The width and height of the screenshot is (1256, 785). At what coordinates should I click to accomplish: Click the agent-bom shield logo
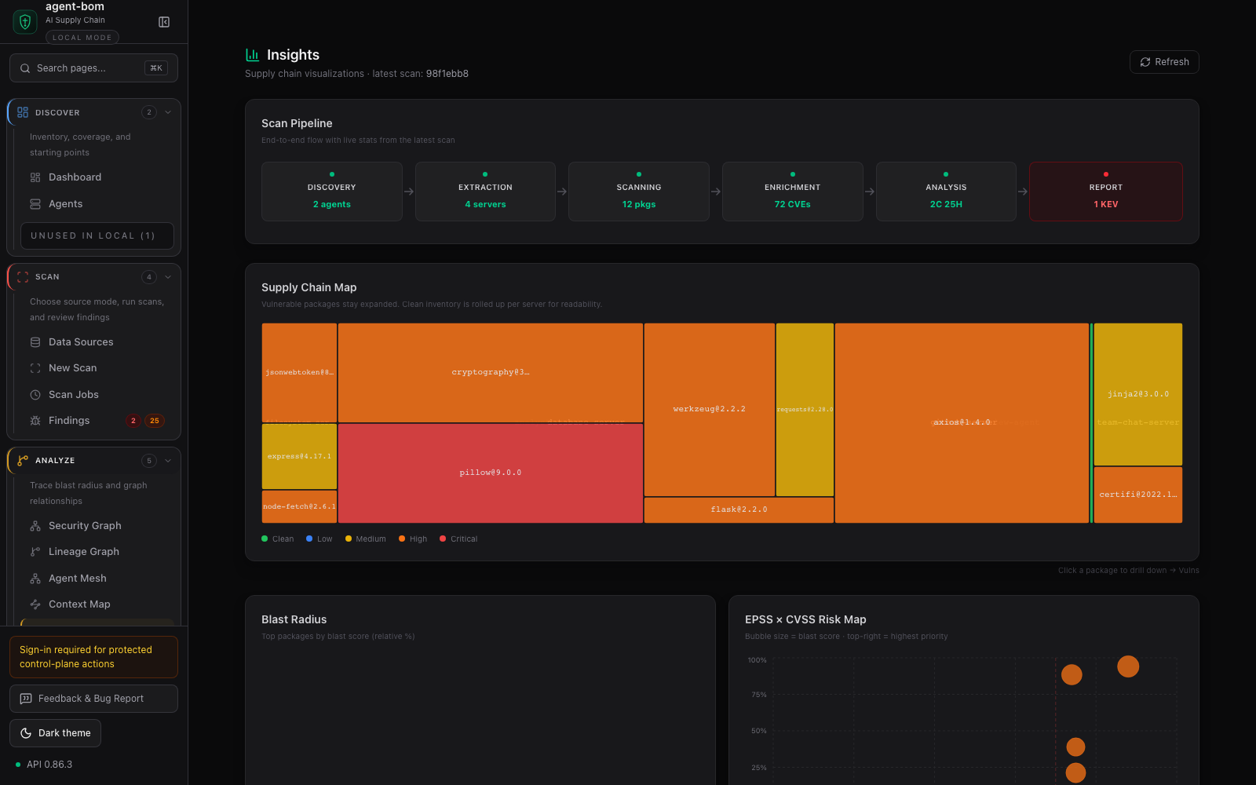click(x=25, y=22)
